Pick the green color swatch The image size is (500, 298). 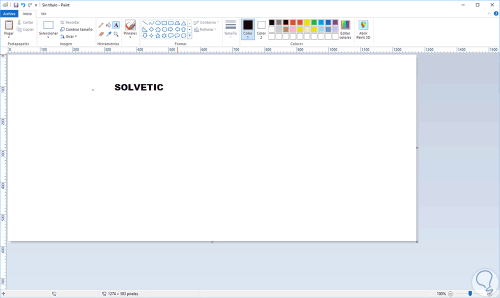[x=314, y=22]
